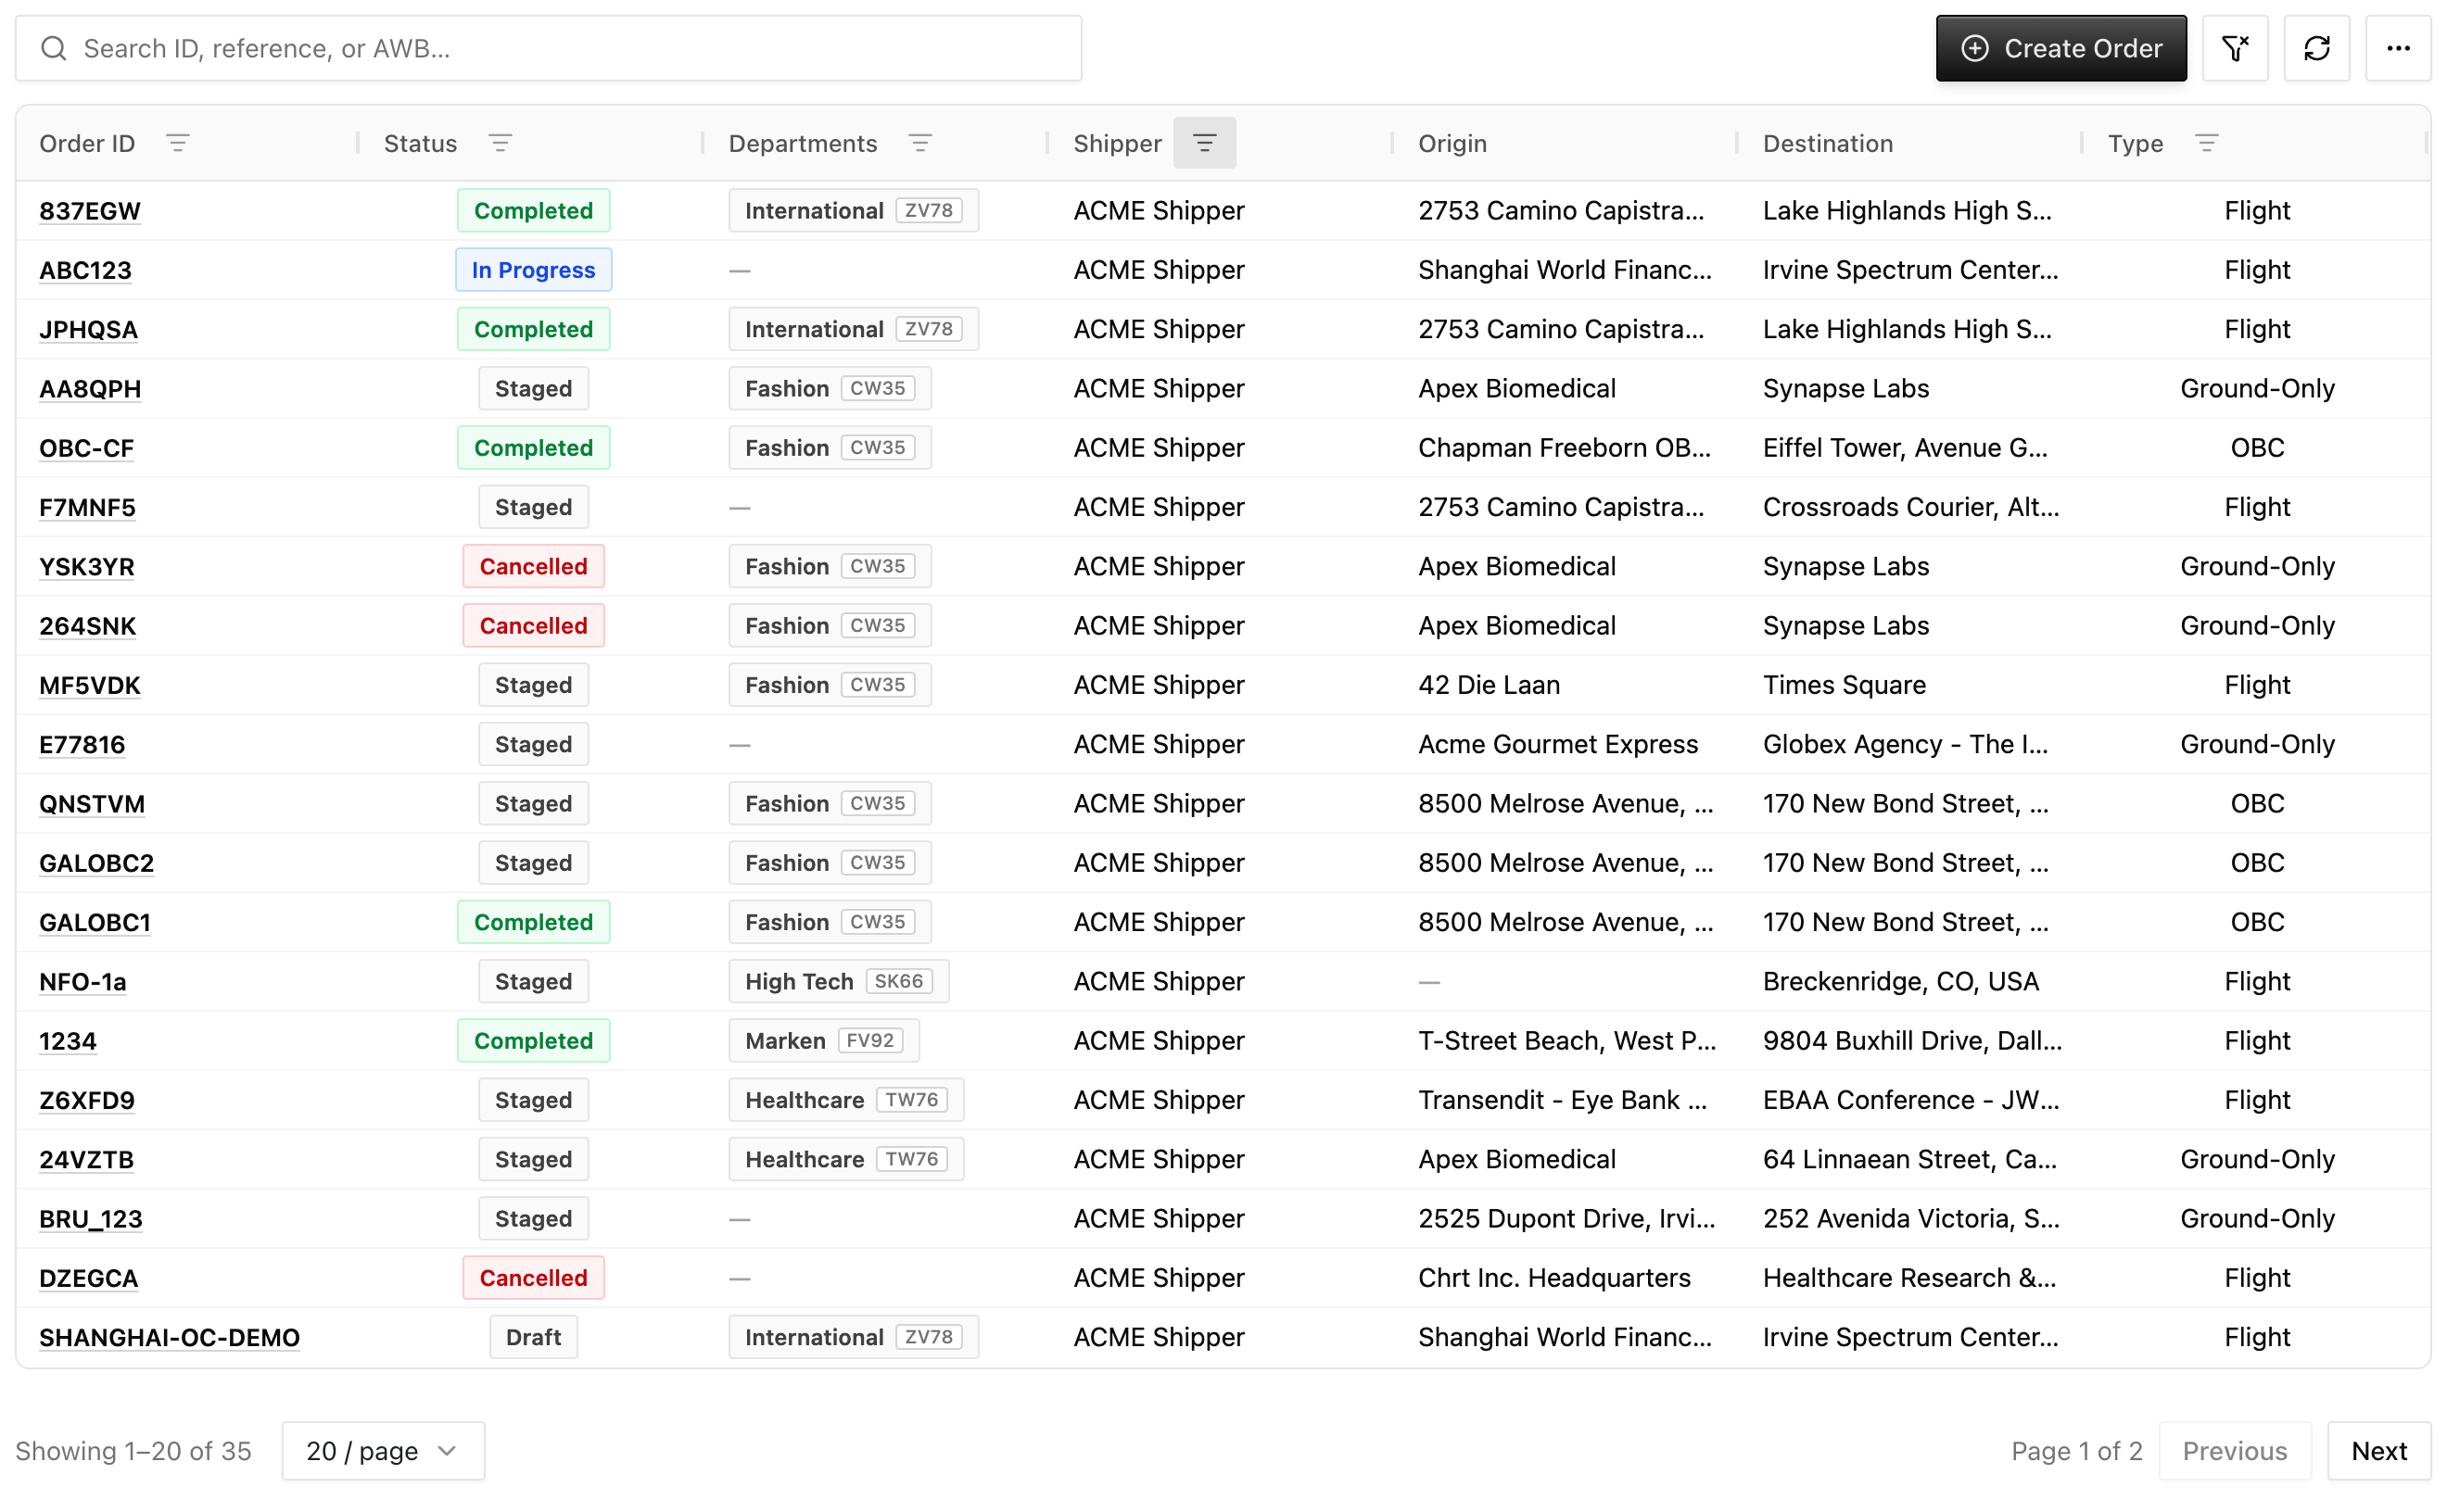
Task: Click the In Progress status badge
Action: (x=533, y=270)
